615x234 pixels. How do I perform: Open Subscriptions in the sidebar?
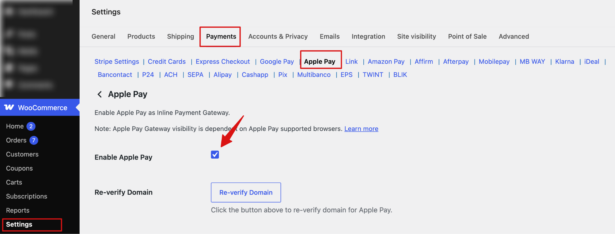(x=26, y=196)
